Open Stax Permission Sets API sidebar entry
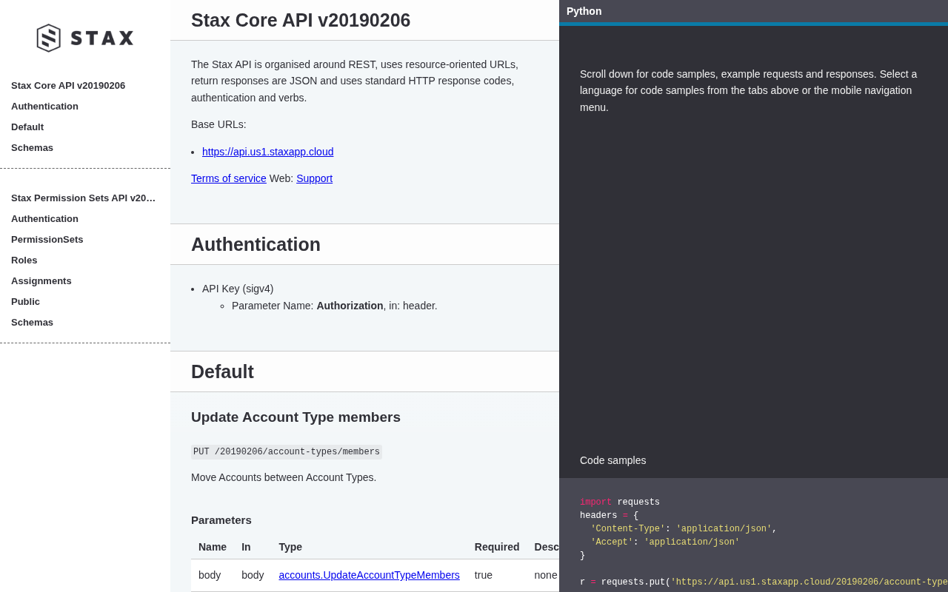Image resolution: width=948 pixels, height=592 pixels. point(84,198)
